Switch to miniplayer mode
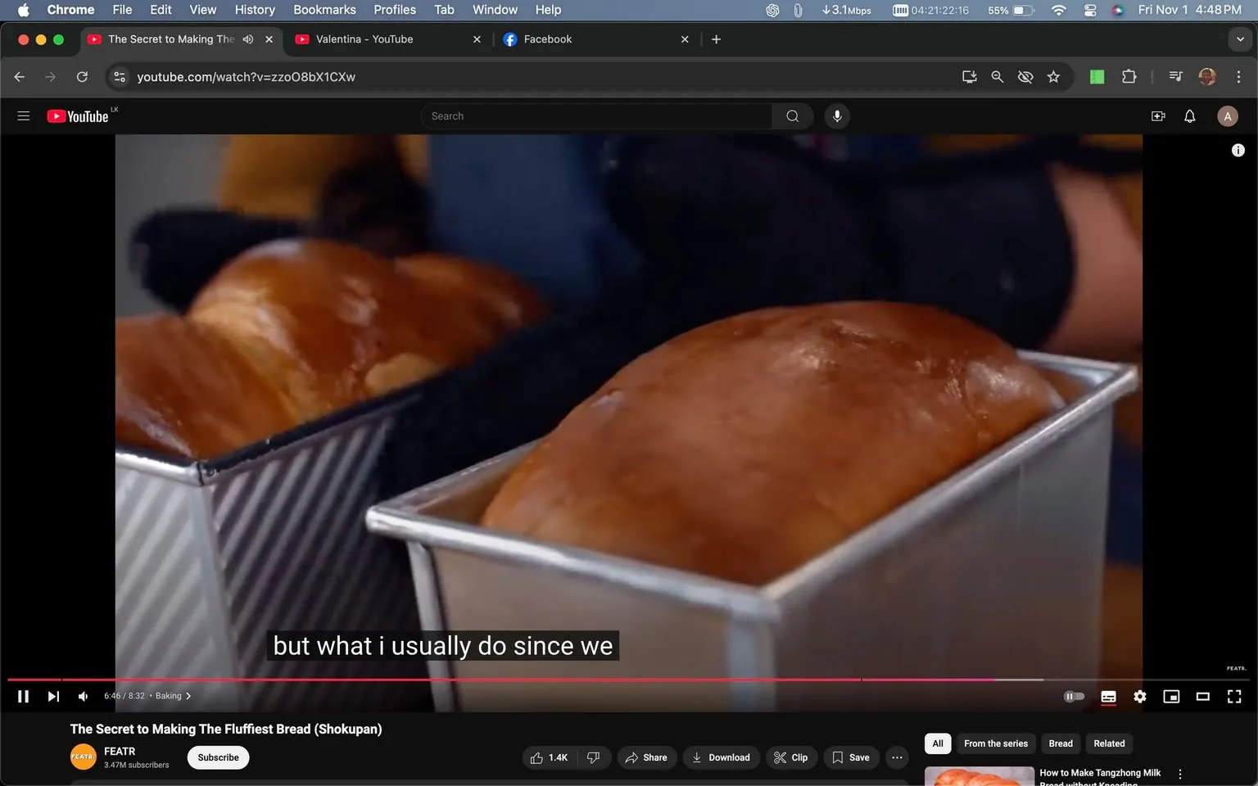Image resolution: width=1258 pixels, height=786 pixels. [x=1171, y=697]
